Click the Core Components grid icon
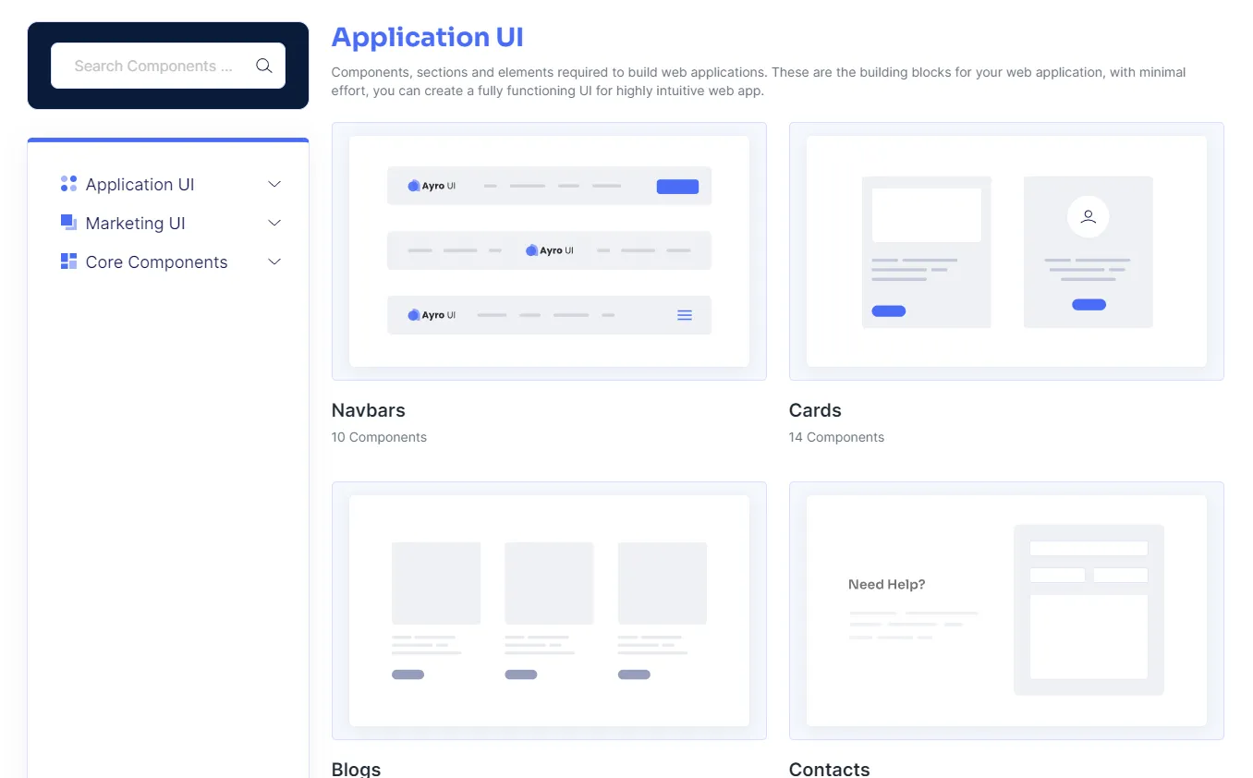The image size is (1253, 778). coord(68,261)
